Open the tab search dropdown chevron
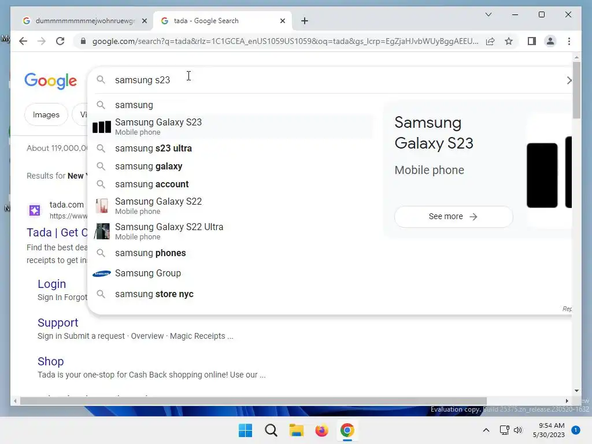Viewport: 592px width, 444px height. pos(488,14)
